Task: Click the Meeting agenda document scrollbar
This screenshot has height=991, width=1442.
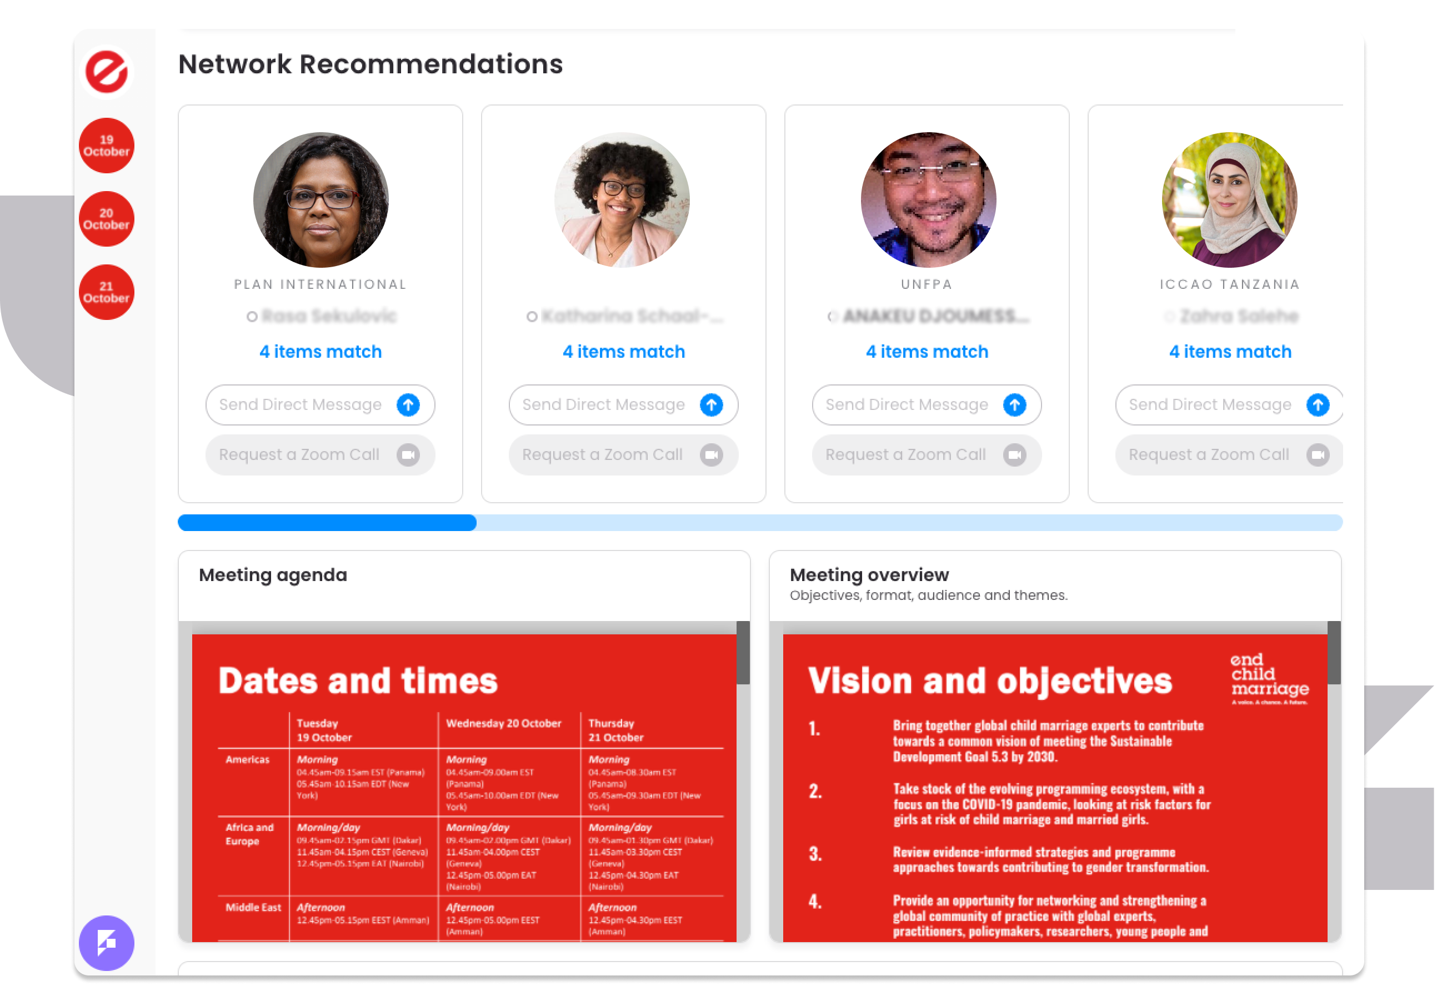Action: (x=743, y=653)
